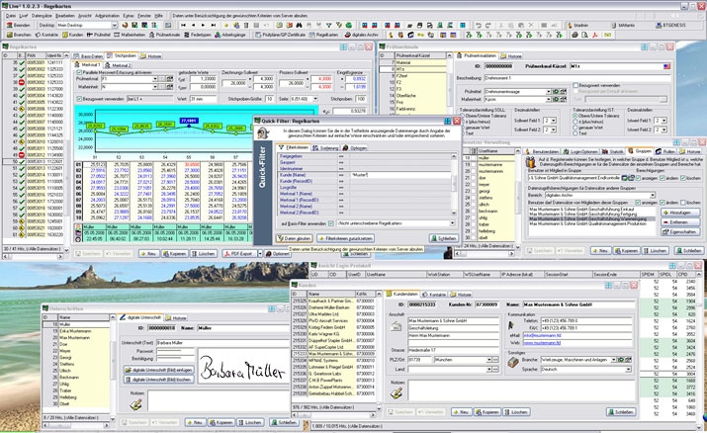Image resolution: width=707 pixels, height=433 pixels.
Task: Open the Maßeinheit dropdown in Regelkarten
Action: click(155, 87)
